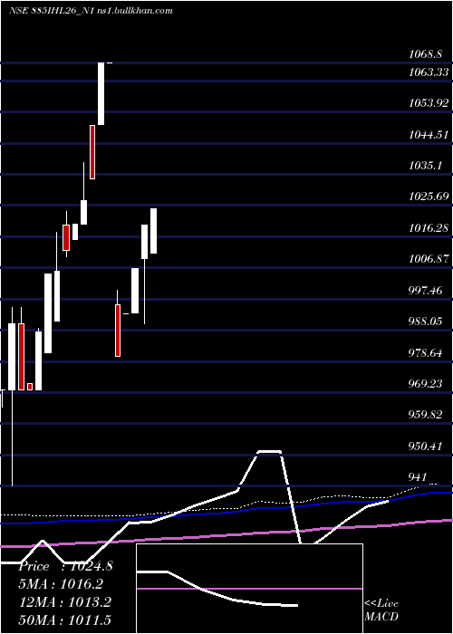The width and height of the screenshot is (453, 634).
Task: Click the red candlestick spanning 978.64 to 997.46
Action: click(x=118, y=331)
